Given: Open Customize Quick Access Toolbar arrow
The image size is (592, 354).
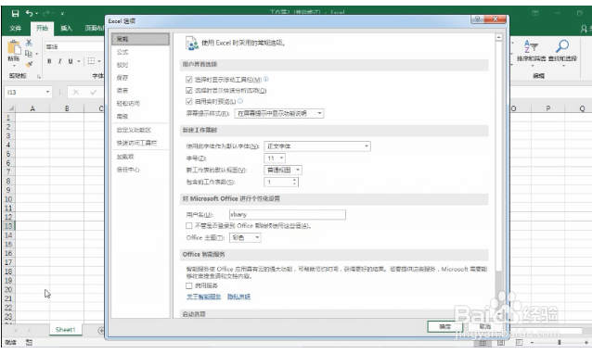Looking at the screenshot, I should tap(62, 14).
